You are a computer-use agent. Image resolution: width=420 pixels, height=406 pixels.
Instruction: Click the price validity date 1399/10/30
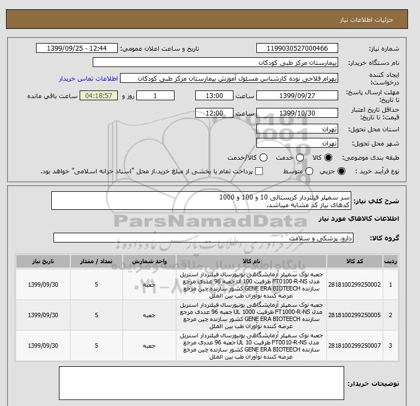coord(297,113)
